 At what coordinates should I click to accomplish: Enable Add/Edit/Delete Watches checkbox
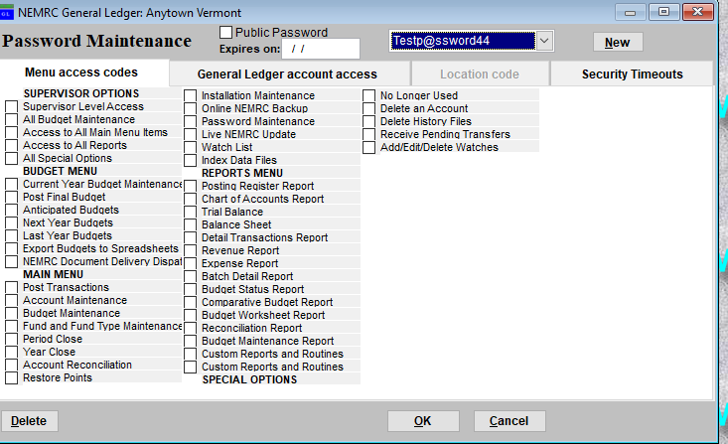point(369,148)
